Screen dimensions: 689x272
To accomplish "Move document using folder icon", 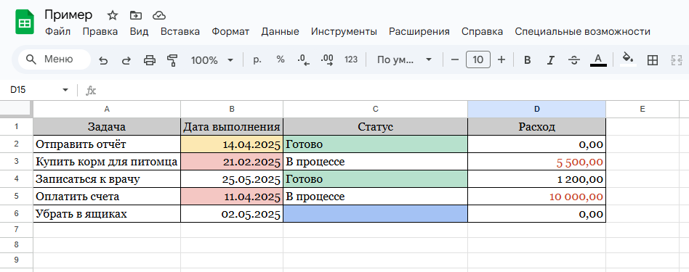I will pos(136,15).
